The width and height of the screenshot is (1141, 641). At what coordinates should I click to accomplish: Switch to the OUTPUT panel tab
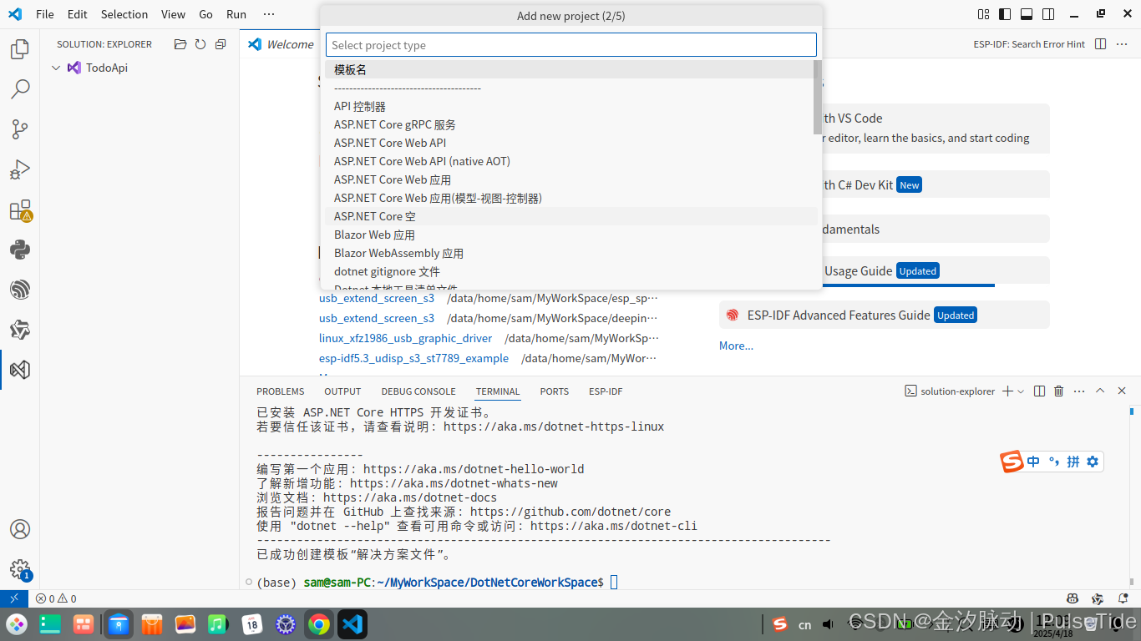342,391
